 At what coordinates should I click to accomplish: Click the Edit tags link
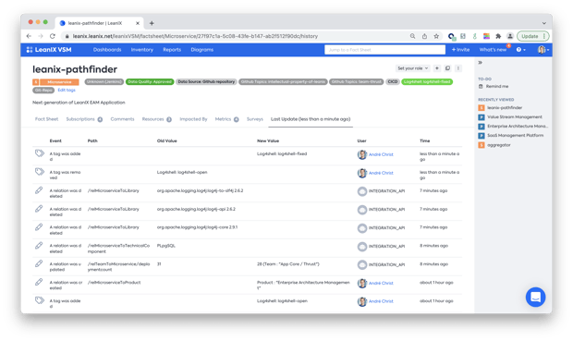[67, 90]
